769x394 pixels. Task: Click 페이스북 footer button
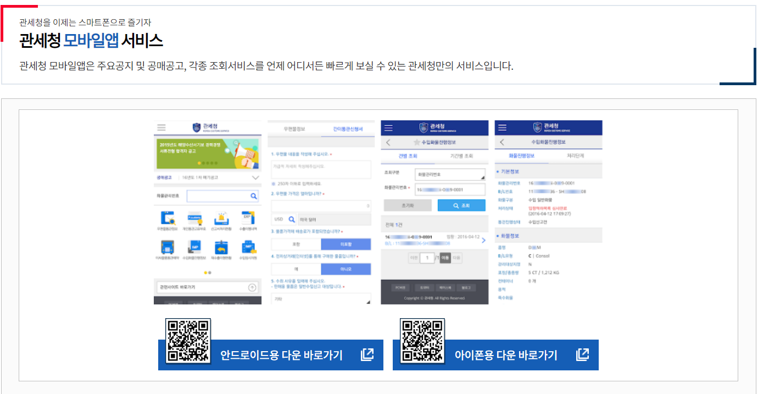(445, 287)
